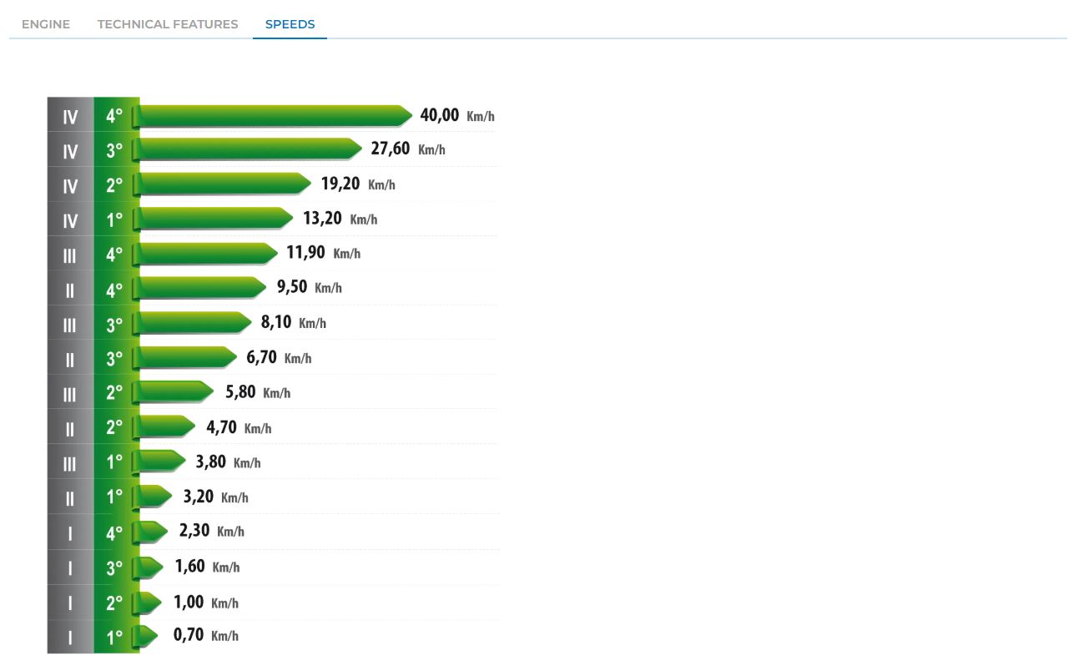Open the ENGINE tab
This screenshot has height=671, width=1084.
pos(46,24)
